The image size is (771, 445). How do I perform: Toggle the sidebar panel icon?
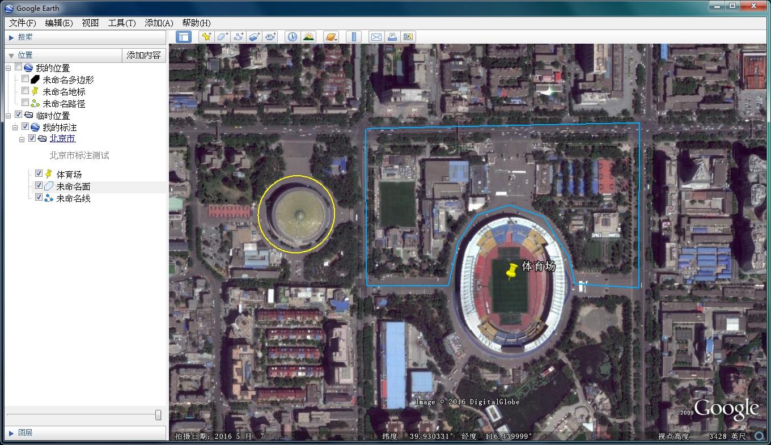click(184, 37)
